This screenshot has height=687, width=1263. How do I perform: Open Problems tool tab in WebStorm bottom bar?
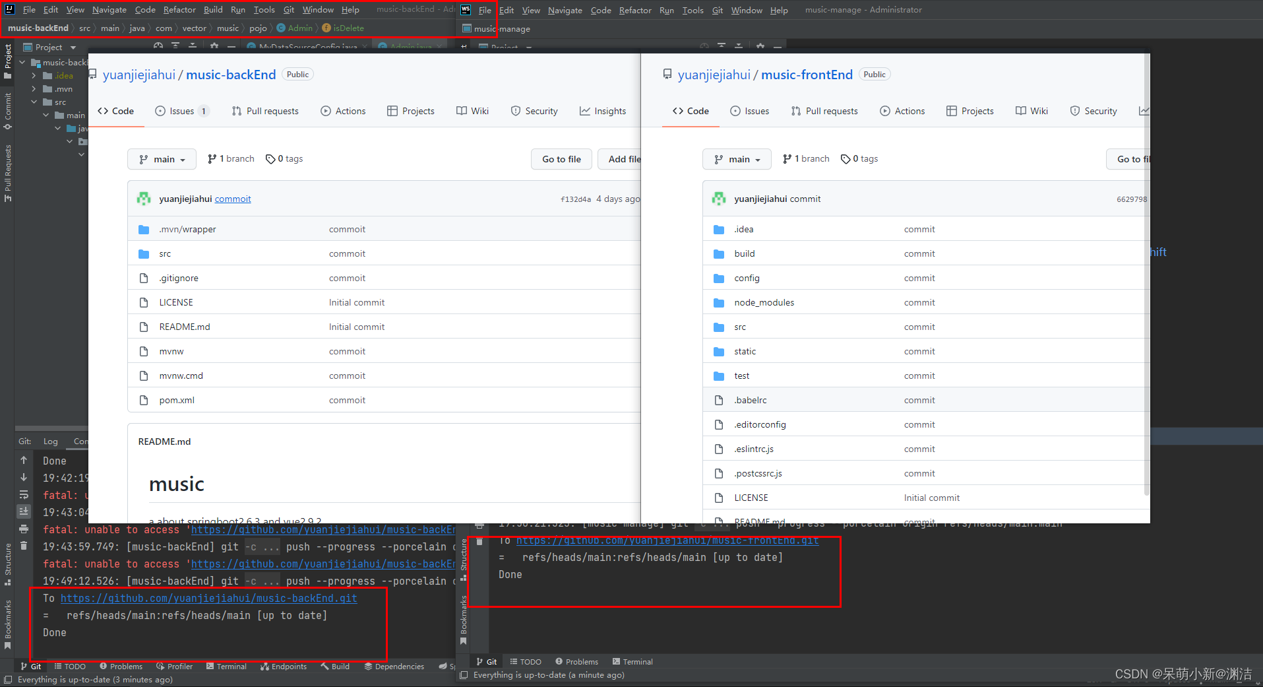[576, 661]
